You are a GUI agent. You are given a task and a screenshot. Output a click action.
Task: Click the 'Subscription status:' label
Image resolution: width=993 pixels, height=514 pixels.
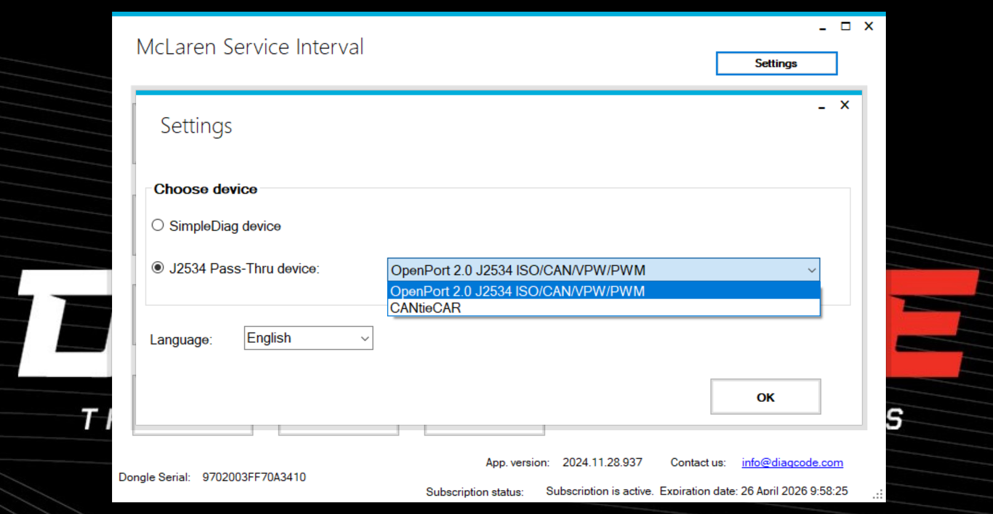coord(475,492)
